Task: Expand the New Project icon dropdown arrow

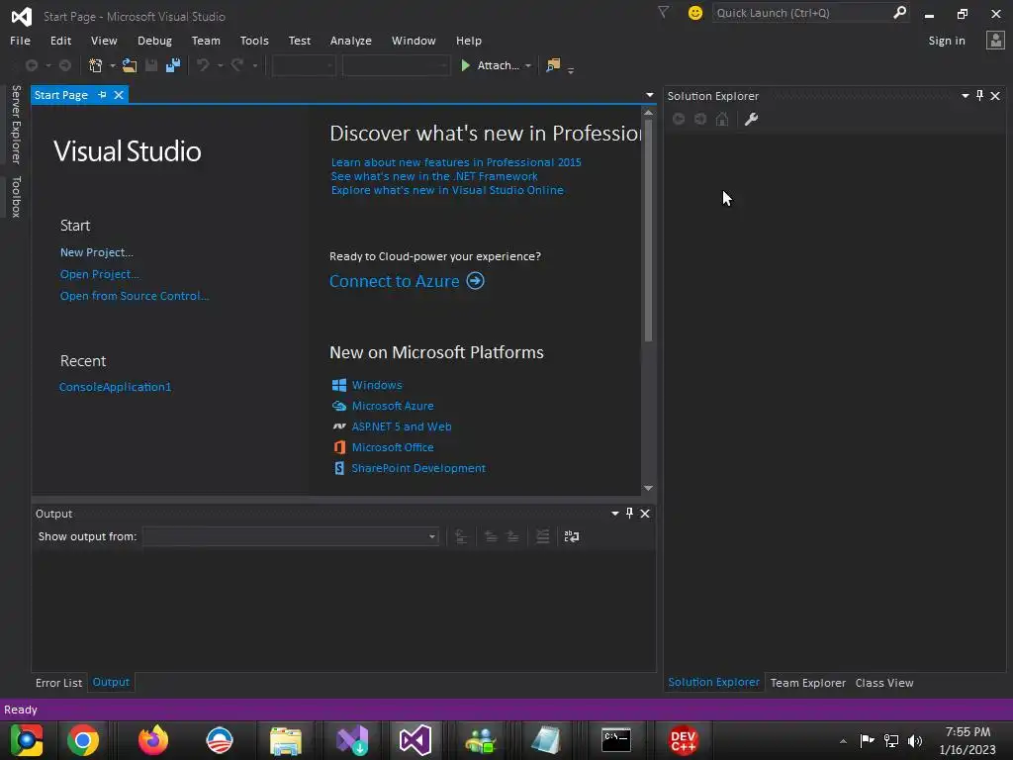Action: tap(113, 65)
